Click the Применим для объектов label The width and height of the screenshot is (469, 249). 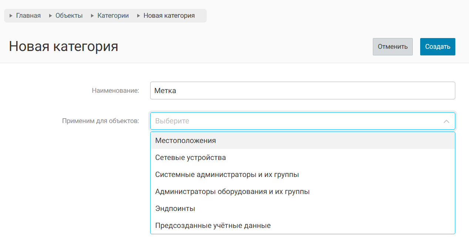101,121
